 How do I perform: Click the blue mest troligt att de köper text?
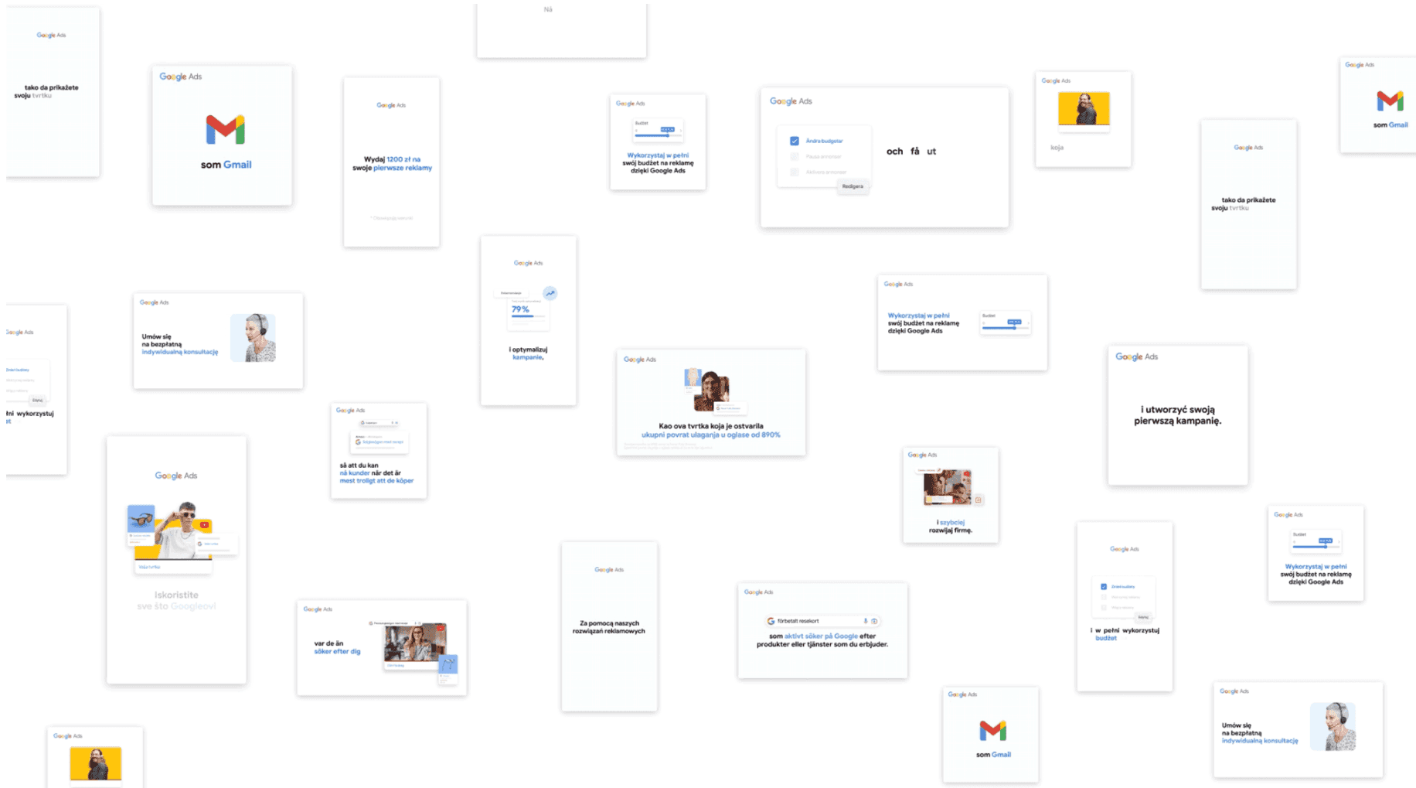pos(376,481)
